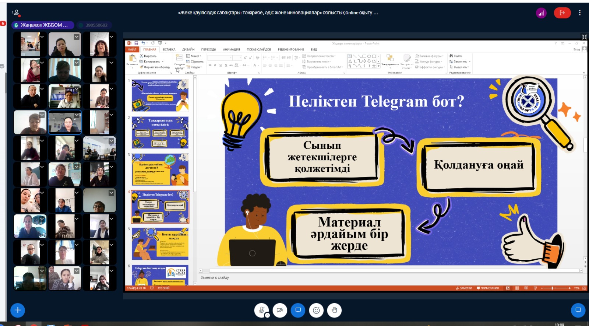Click the 390550602 meeting ID button

[x=96, y=25]
